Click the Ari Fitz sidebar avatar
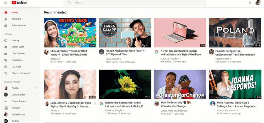The image size is (264, 123). [x=6, y=121]
